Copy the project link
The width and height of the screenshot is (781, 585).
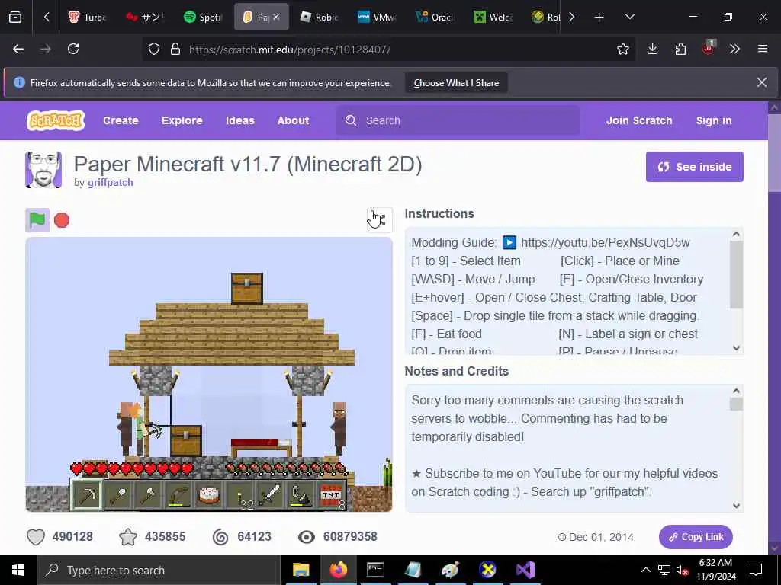click(x=696, y=537)
